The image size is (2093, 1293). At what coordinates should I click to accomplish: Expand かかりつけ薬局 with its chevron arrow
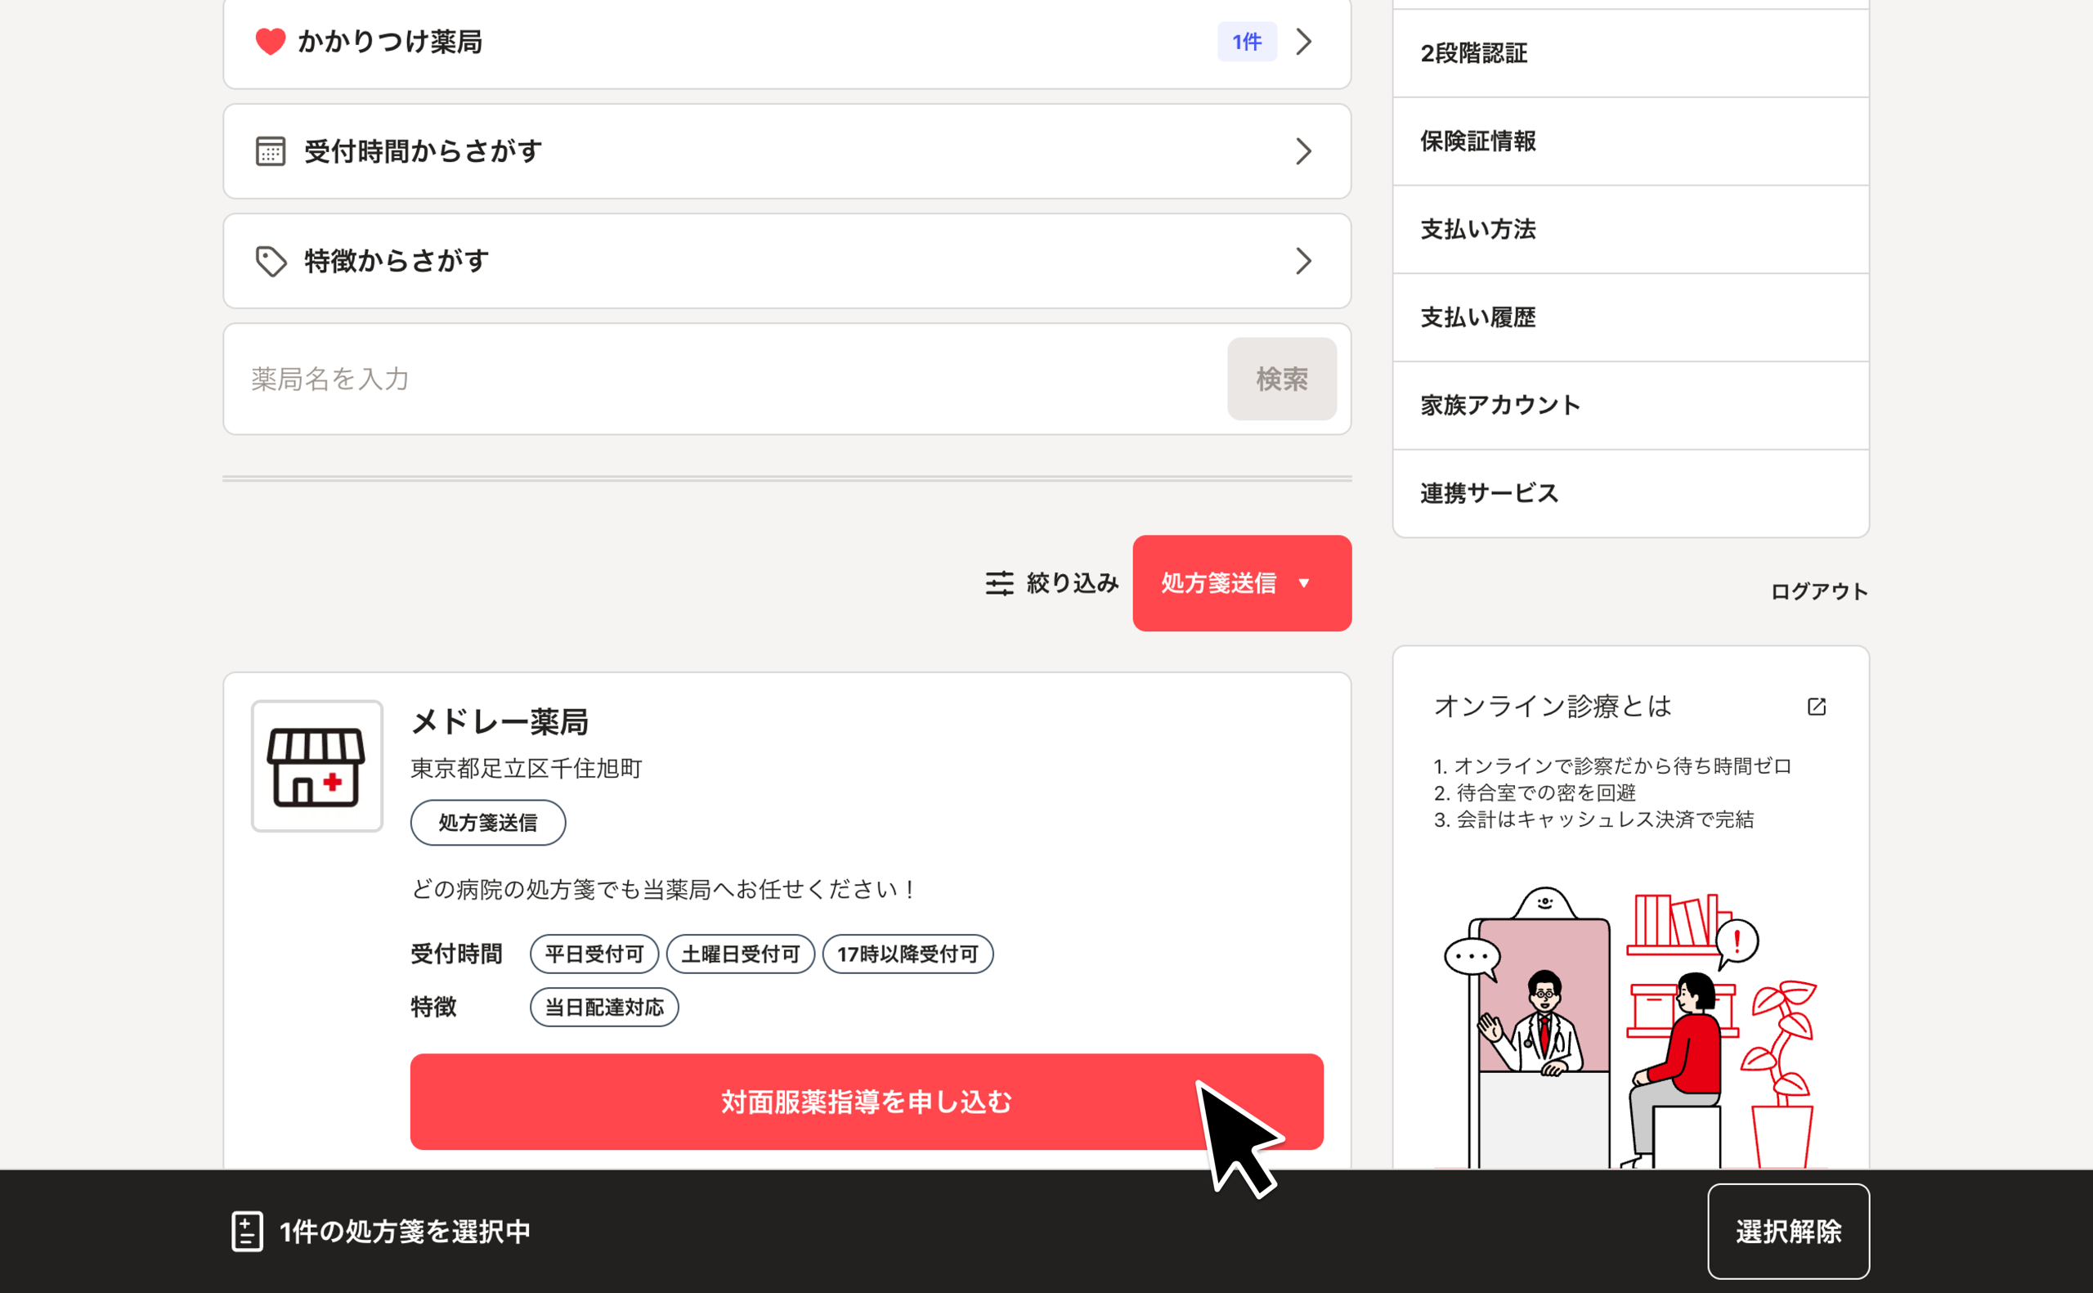click(1303, 41)
